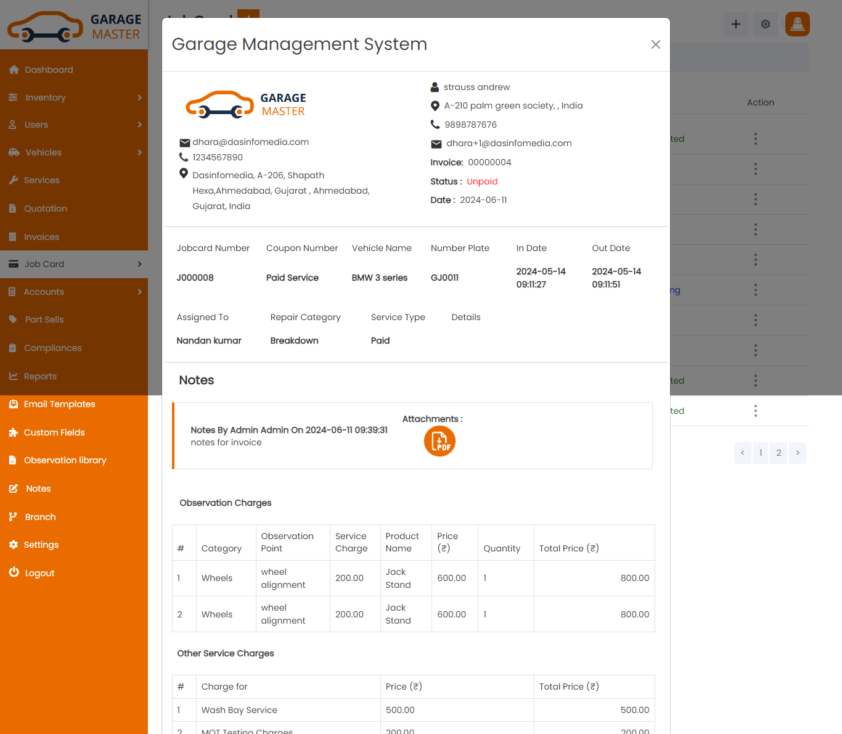Click the Email Templates icon

tap(14, 404)
